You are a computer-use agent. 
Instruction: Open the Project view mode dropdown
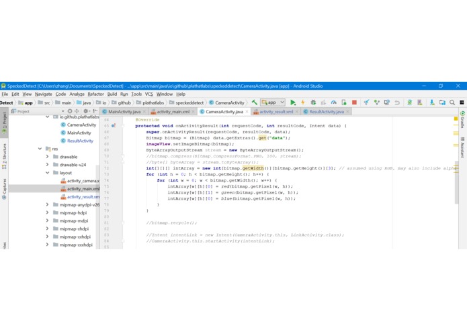[63, 111]
